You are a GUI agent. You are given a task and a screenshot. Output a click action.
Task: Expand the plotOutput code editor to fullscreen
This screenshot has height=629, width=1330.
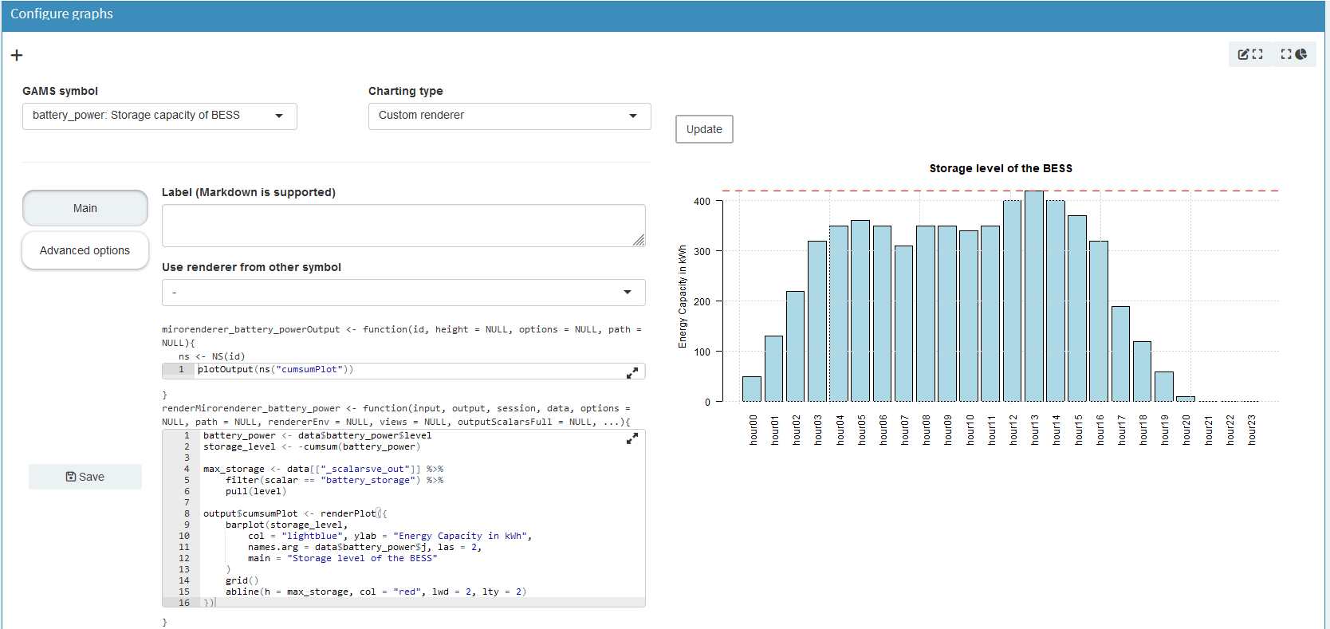[632, 373]
